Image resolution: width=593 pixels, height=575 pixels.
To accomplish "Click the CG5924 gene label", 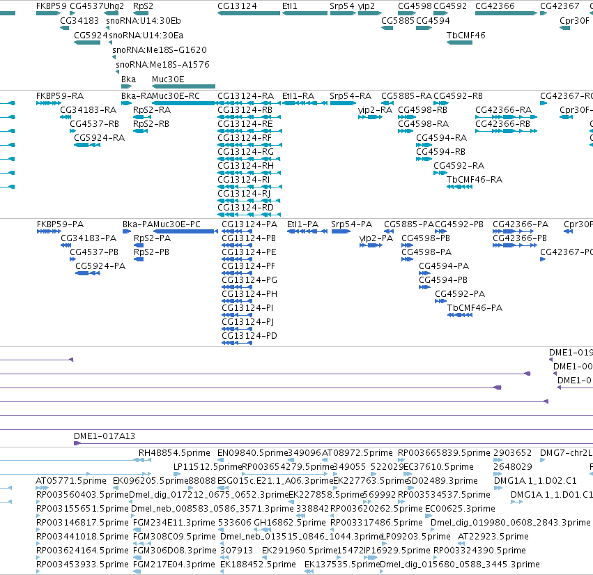I will point(91,36).
